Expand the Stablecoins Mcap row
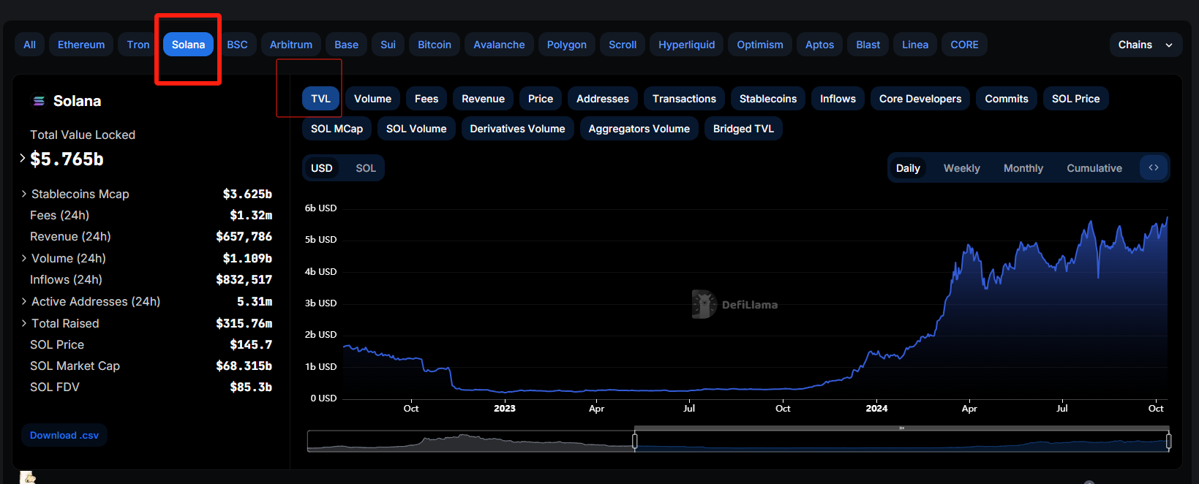The image size is (1199, 484). pos(24,194)
